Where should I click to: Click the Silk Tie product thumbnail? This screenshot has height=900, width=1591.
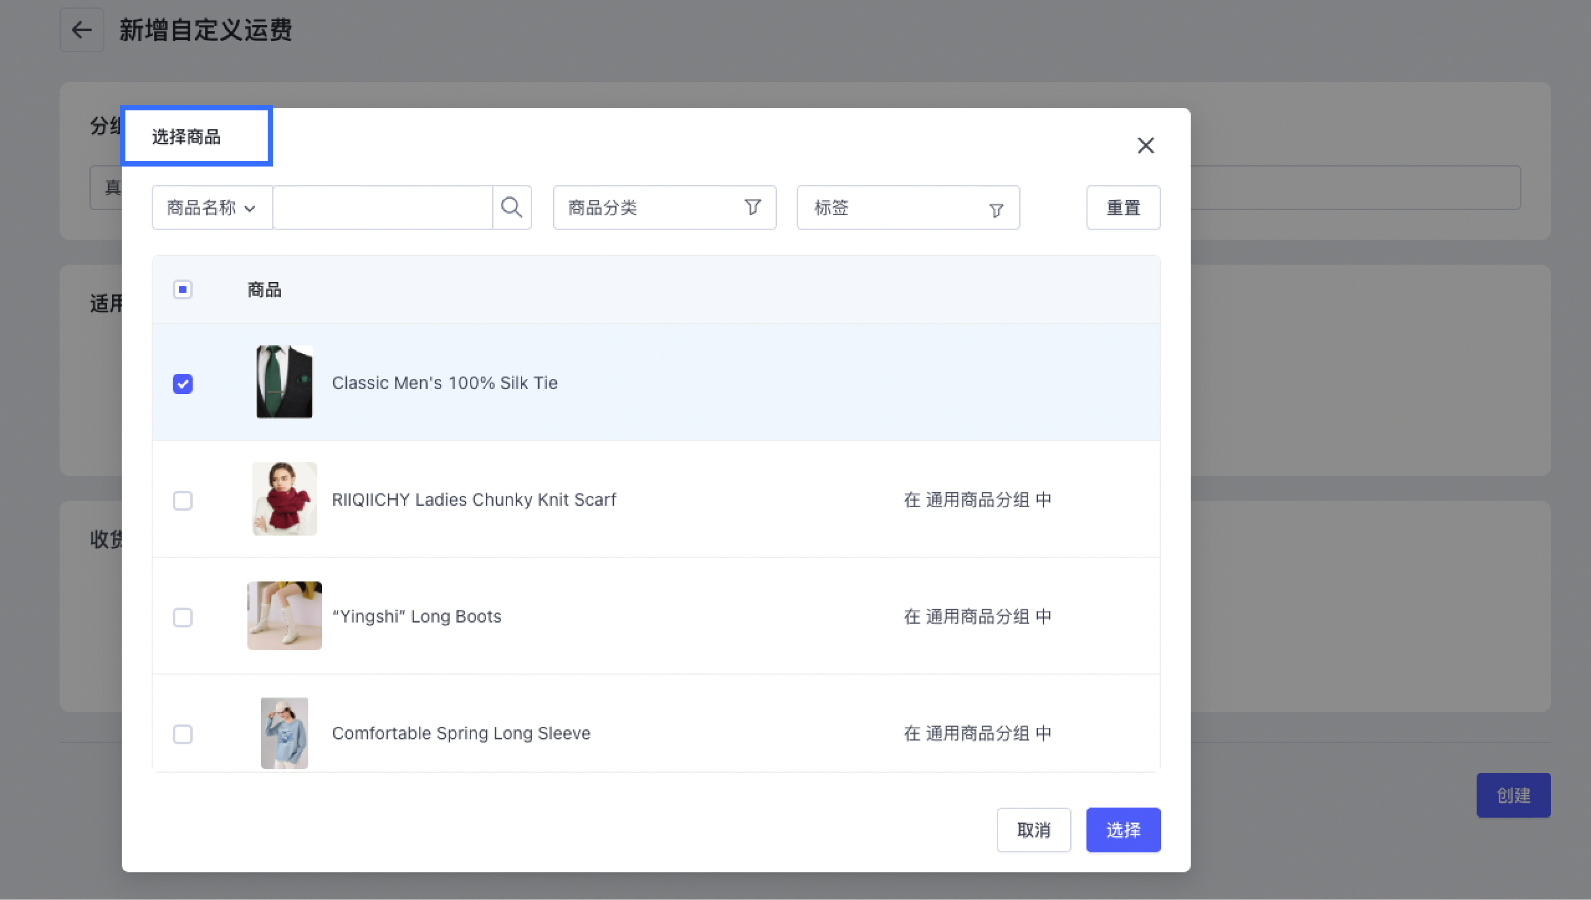[285, 382]
